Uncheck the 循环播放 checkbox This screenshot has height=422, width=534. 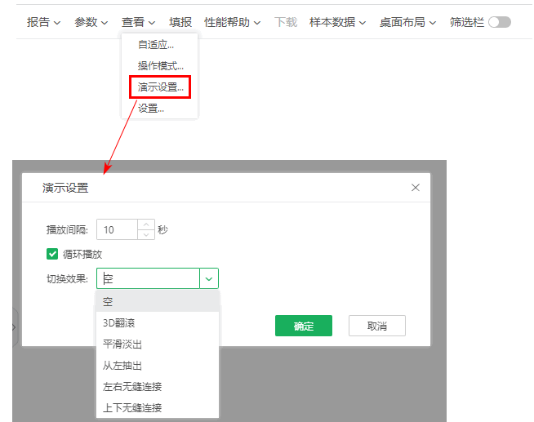(x=52, y=254)
